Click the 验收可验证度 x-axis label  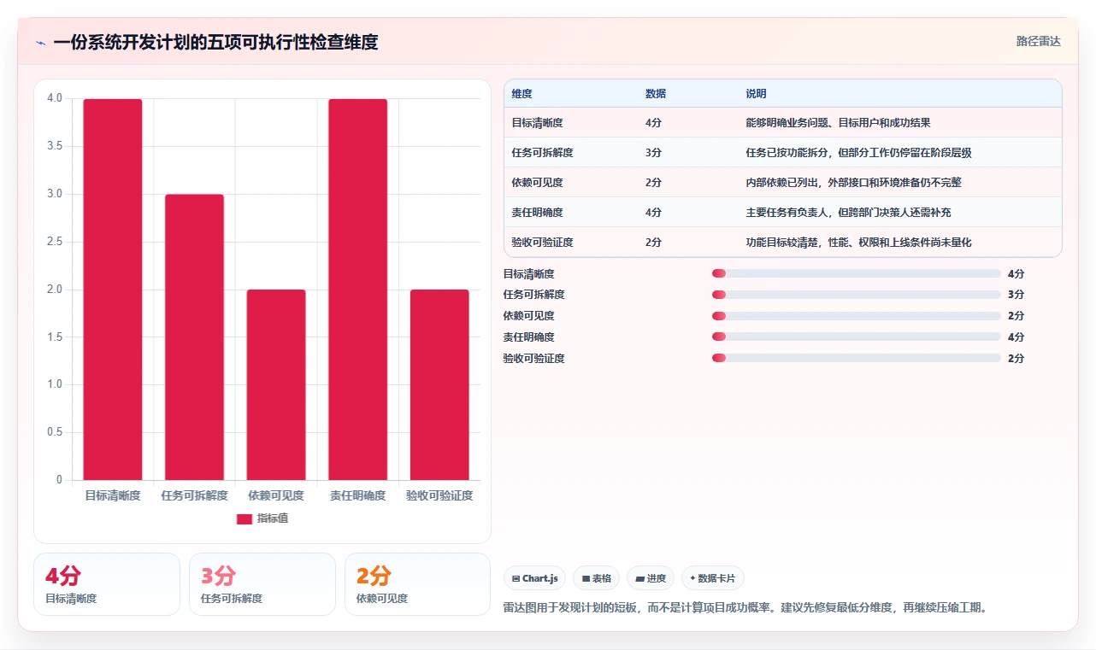(439, 495)
